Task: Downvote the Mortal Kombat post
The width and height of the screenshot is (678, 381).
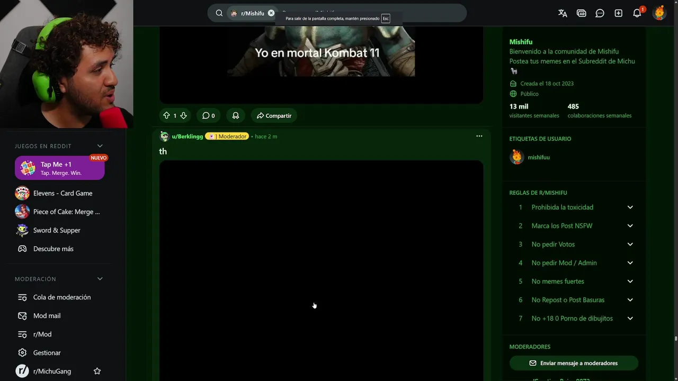Action: coord(183,115)
